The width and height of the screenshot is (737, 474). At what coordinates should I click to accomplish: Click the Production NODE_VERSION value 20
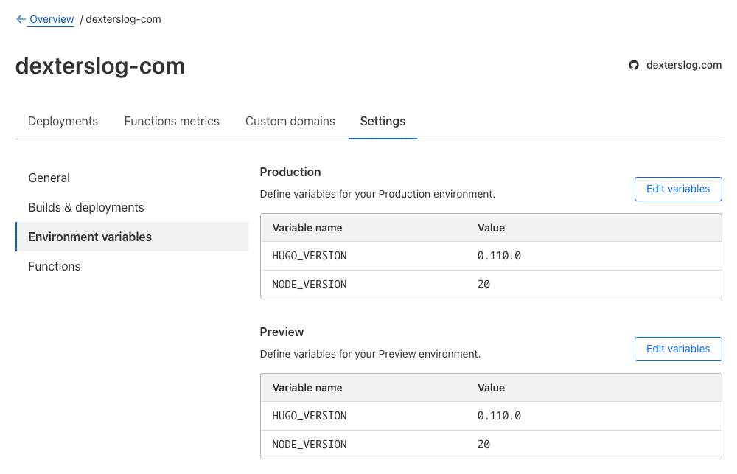pos(484,284)
